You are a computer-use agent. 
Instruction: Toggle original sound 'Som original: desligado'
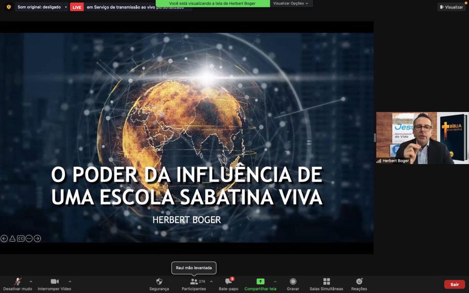39,7
